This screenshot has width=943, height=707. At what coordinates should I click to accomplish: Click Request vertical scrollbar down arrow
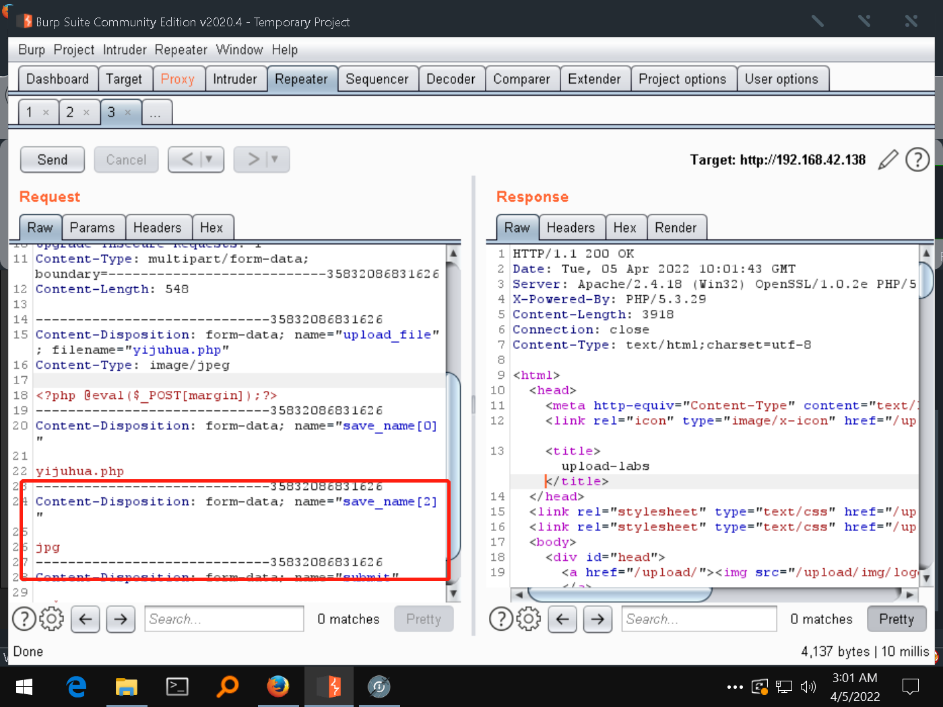coord(453,594)
